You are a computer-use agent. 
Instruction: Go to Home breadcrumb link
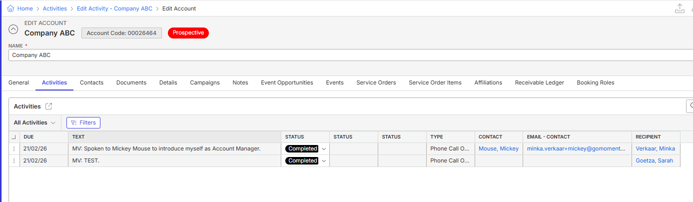[25, 8]
